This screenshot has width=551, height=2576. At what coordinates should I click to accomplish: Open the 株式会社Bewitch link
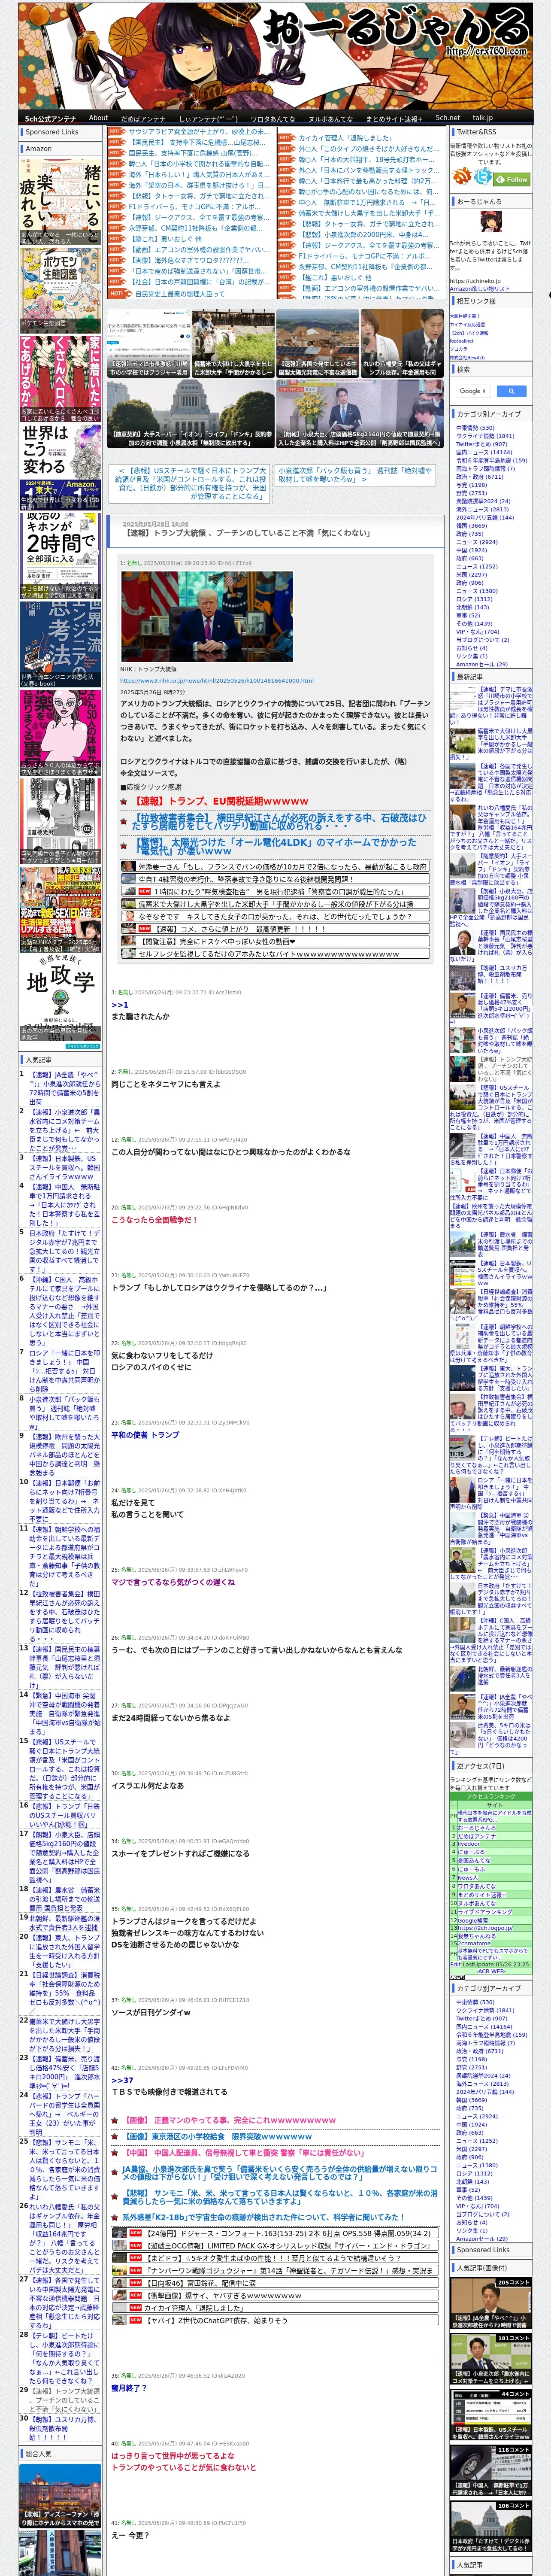tap(467, 357)
